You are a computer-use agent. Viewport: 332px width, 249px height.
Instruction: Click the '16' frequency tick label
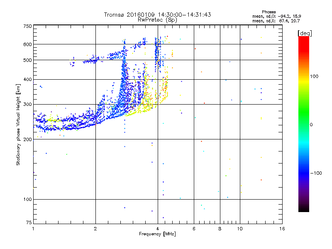[x=282, y=229]
